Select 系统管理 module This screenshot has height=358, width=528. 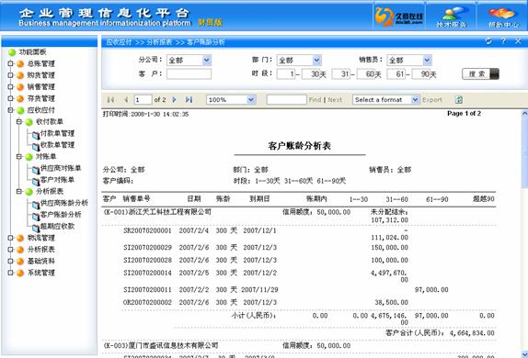(40, 273)
